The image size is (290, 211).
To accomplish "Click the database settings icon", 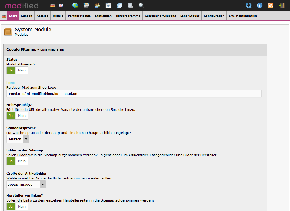I will (x=130, y=5).
